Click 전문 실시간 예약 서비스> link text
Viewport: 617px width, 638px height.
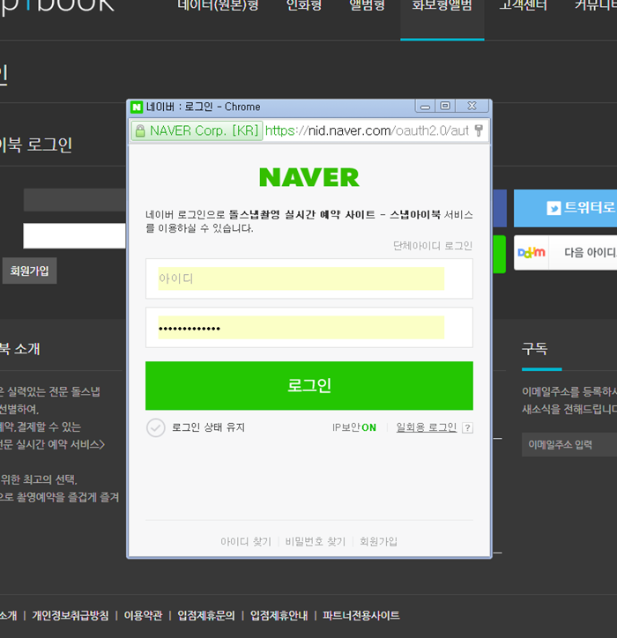(52, 445)
